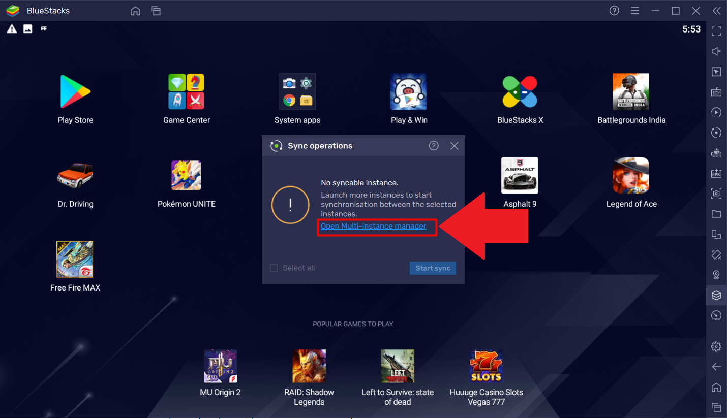This screenshot has width=727, height=419.
Task: Click Android home button in side toolbar
Action: (716, 387)
